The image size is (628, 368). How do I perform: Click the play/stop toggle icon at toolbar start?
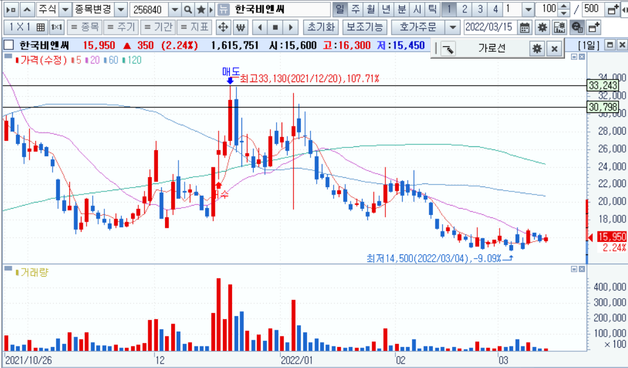click(12, 9)
